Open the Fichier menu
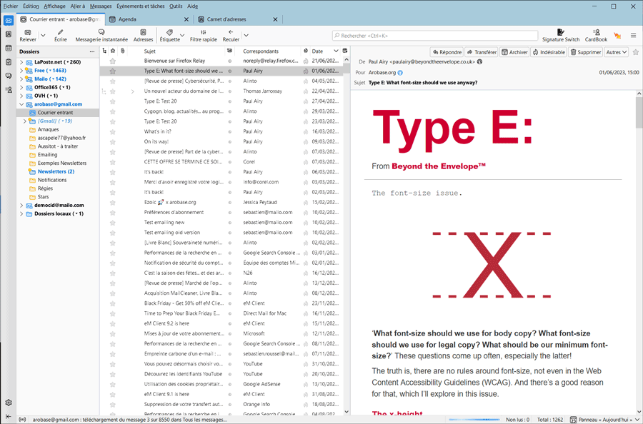The height and width of the screenshot is (424, 643). [10, 6]
